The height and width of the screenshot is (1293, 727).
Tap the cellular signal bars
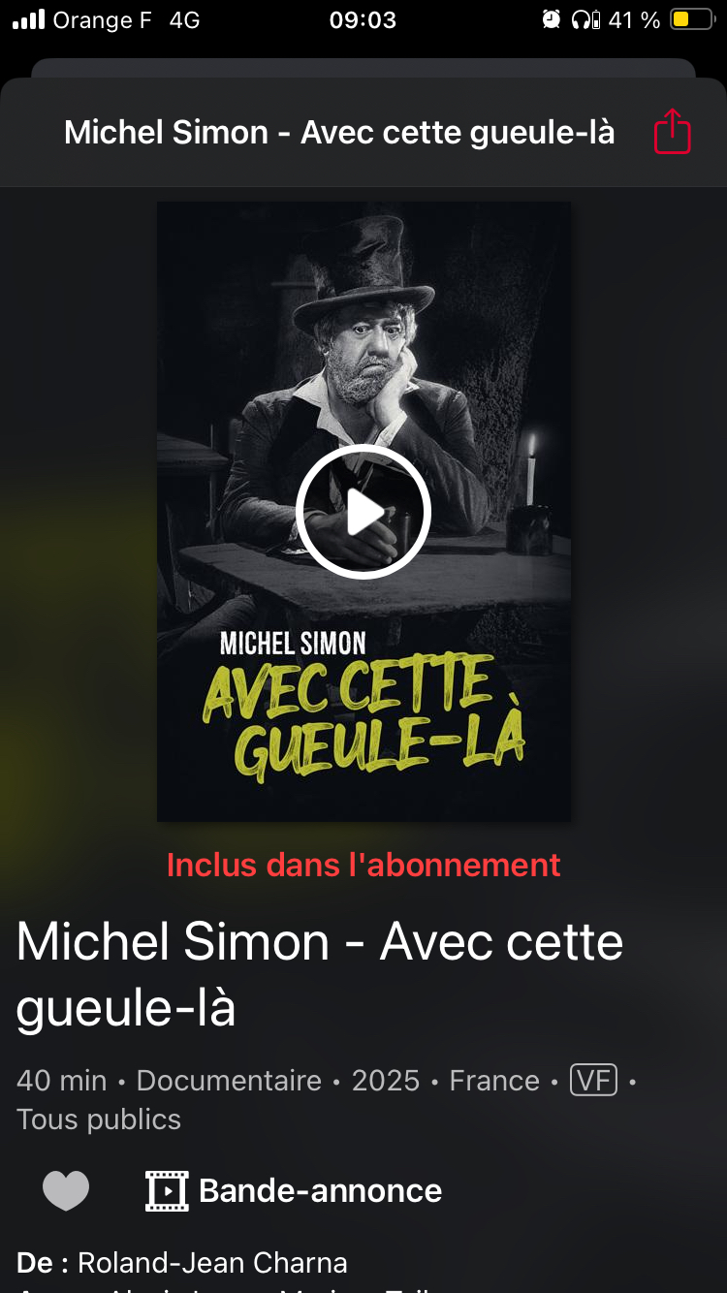point(29,19)
